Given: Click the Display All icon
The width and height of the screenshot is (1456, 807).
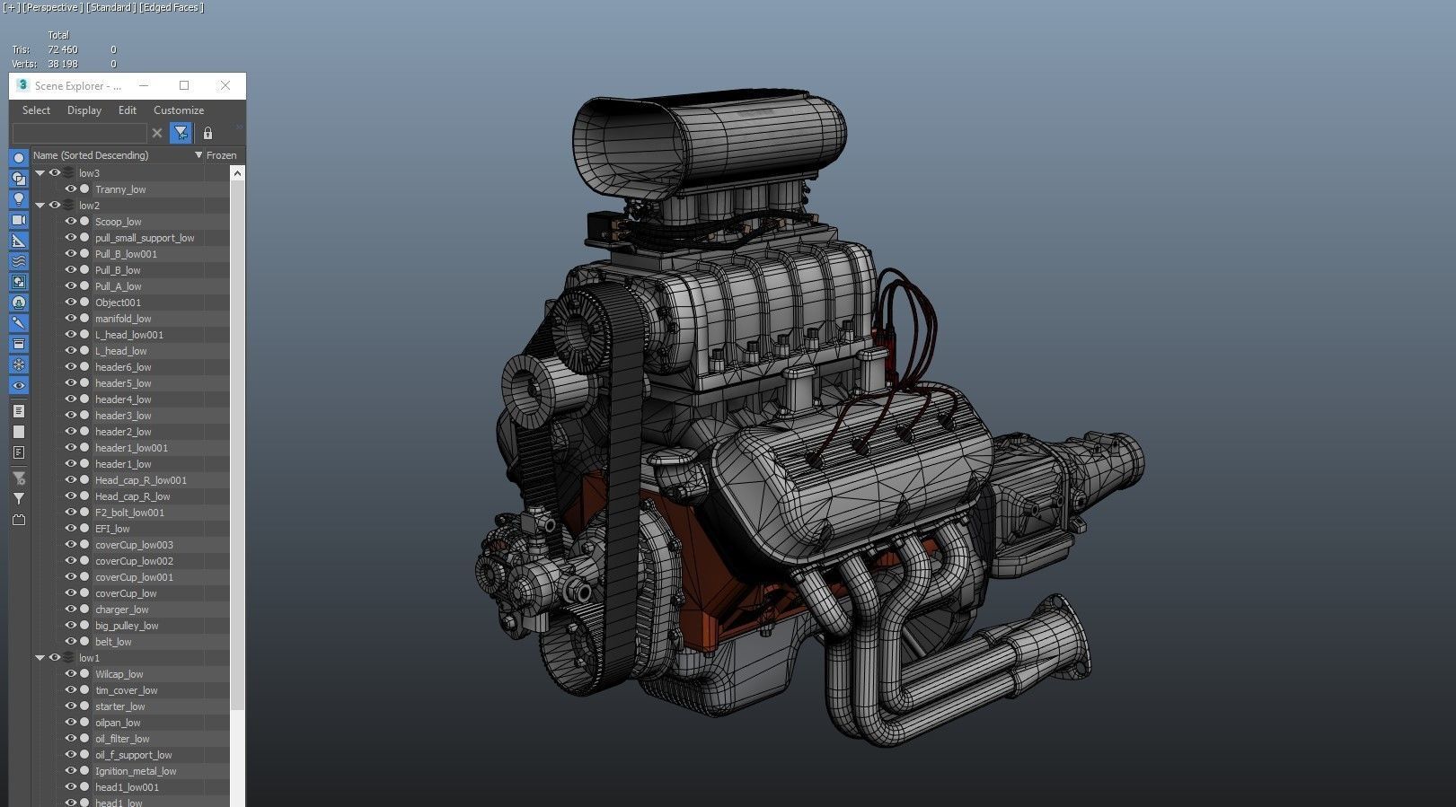Looking at the screenshot, I should tap(19, 411).
